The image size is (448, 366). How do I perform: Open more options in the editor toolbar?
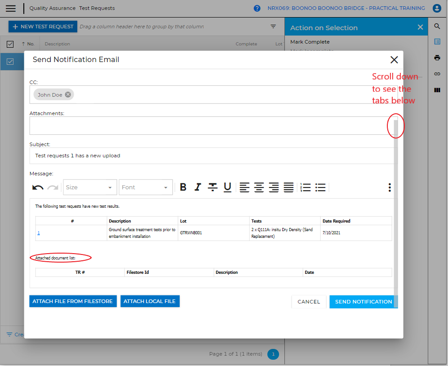click(390, 187)
